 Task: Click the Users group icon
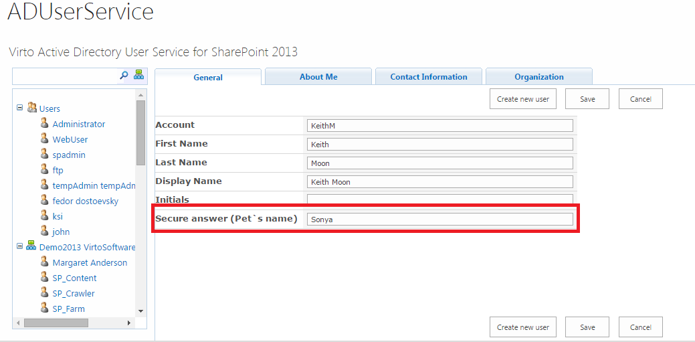(31, 108)
